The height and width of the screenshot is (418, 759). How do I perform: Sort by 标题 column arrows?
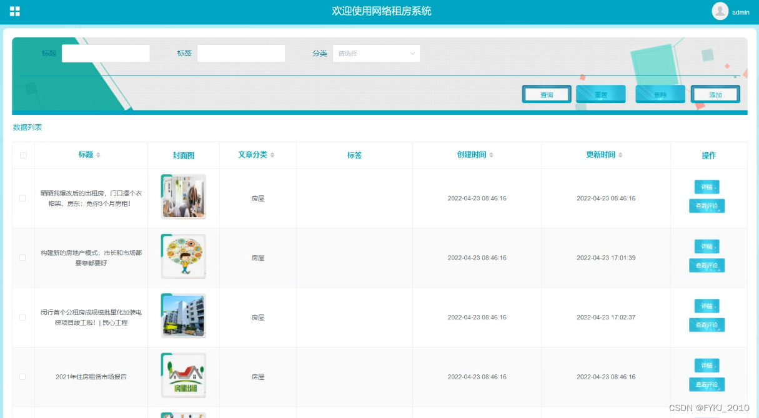(x=98, y=155)
